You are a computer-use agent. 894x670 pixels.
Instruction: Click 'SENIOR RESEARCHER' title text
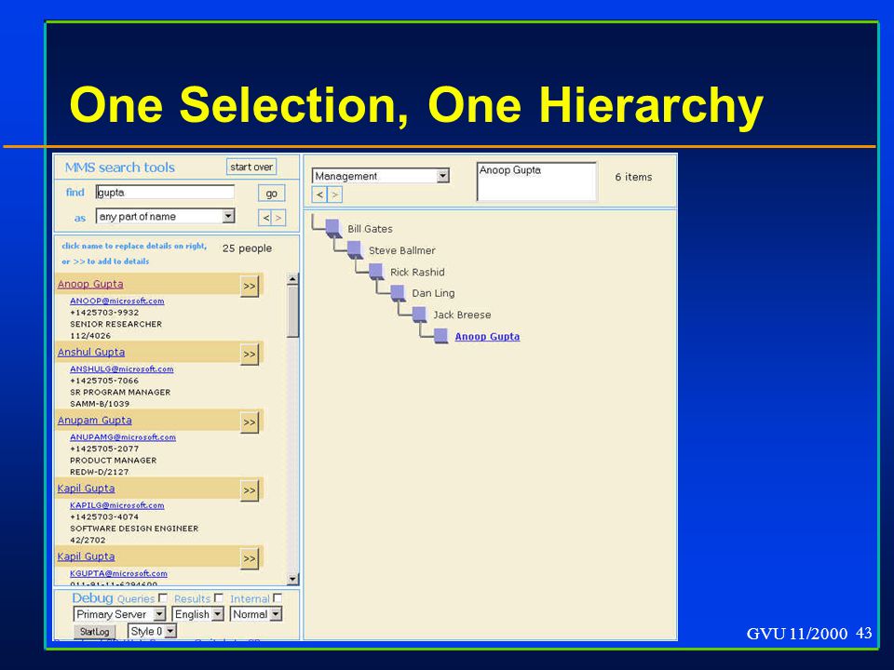[x=115, y=324]
